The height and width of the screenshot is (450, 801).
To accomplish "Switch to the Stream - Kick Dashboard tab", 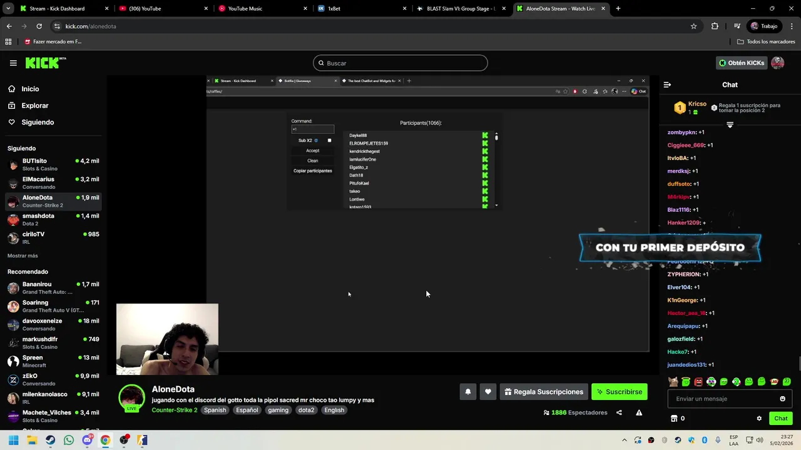I will pyautogui.click(x=64, y=9).
